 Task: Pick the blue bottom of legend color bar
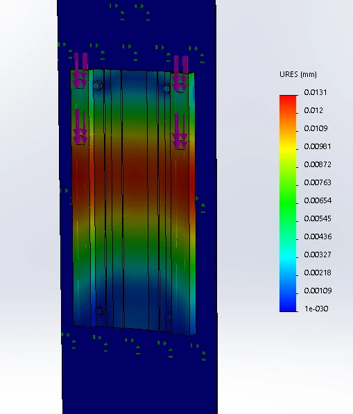pyautogui.click(x=288, y=307)
